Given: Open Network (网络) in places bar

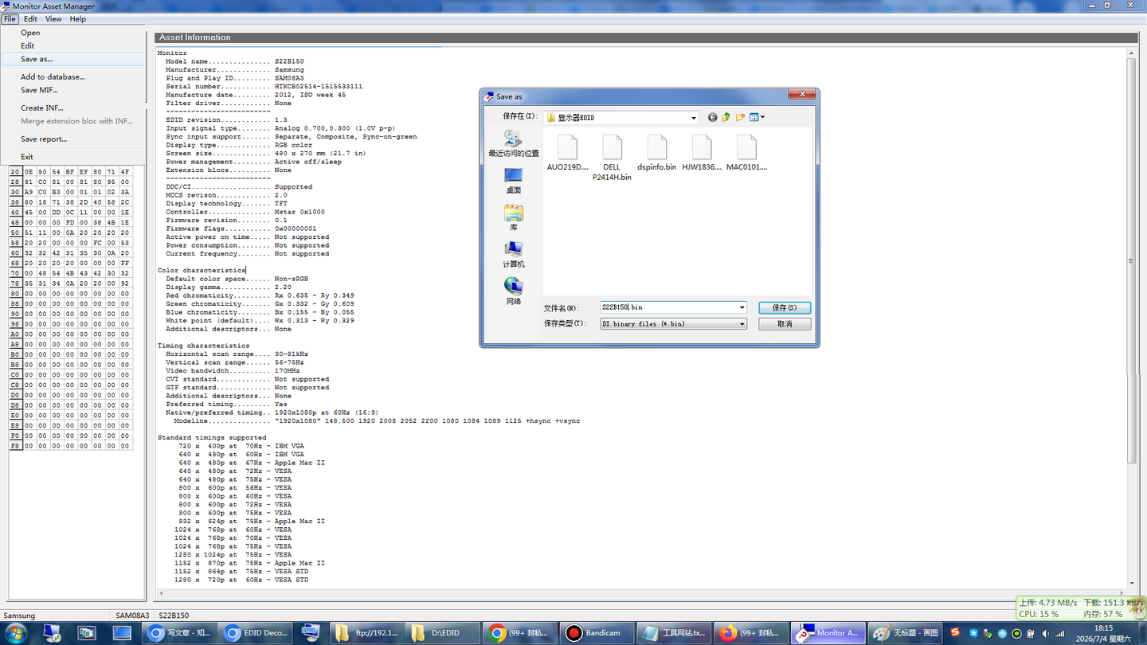Looking at the screenshot, I should [513, 291].
